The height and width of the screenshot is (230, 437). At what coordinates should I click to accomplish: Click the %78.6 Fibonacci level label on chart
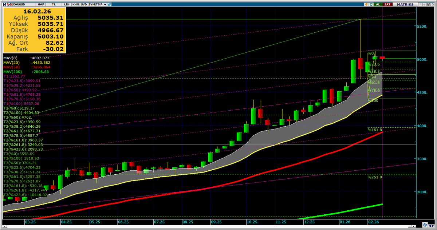tap(374, 91)
